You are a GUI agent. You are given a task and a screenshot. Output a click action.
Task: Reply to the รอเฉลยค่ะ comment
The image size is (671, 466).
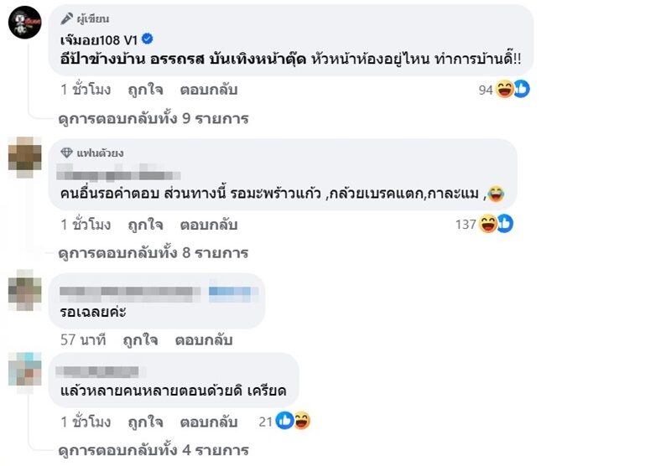click(203, 340)
